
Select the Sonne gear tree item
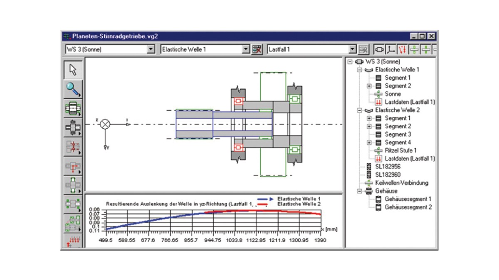[x=393, y=94]
